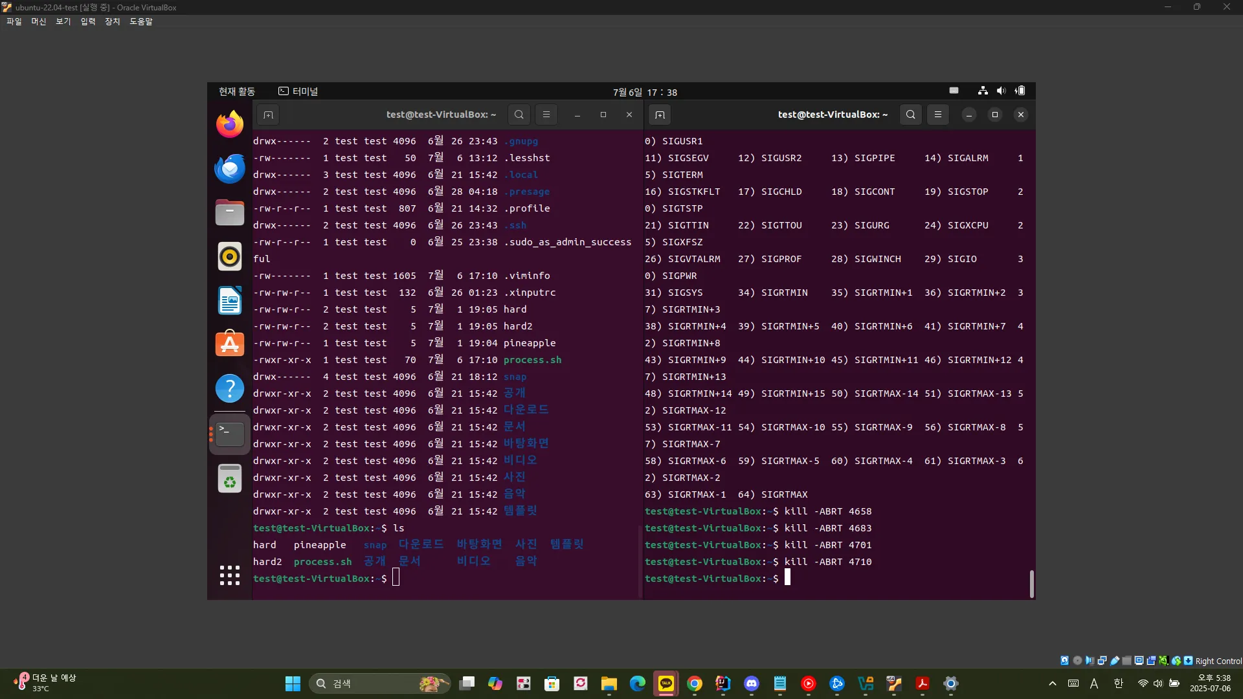Toggle the 한 Korean IME mode indicator
This screenshot has height=699, width=1243.
pyautogui.click(x=1118, y=683)
